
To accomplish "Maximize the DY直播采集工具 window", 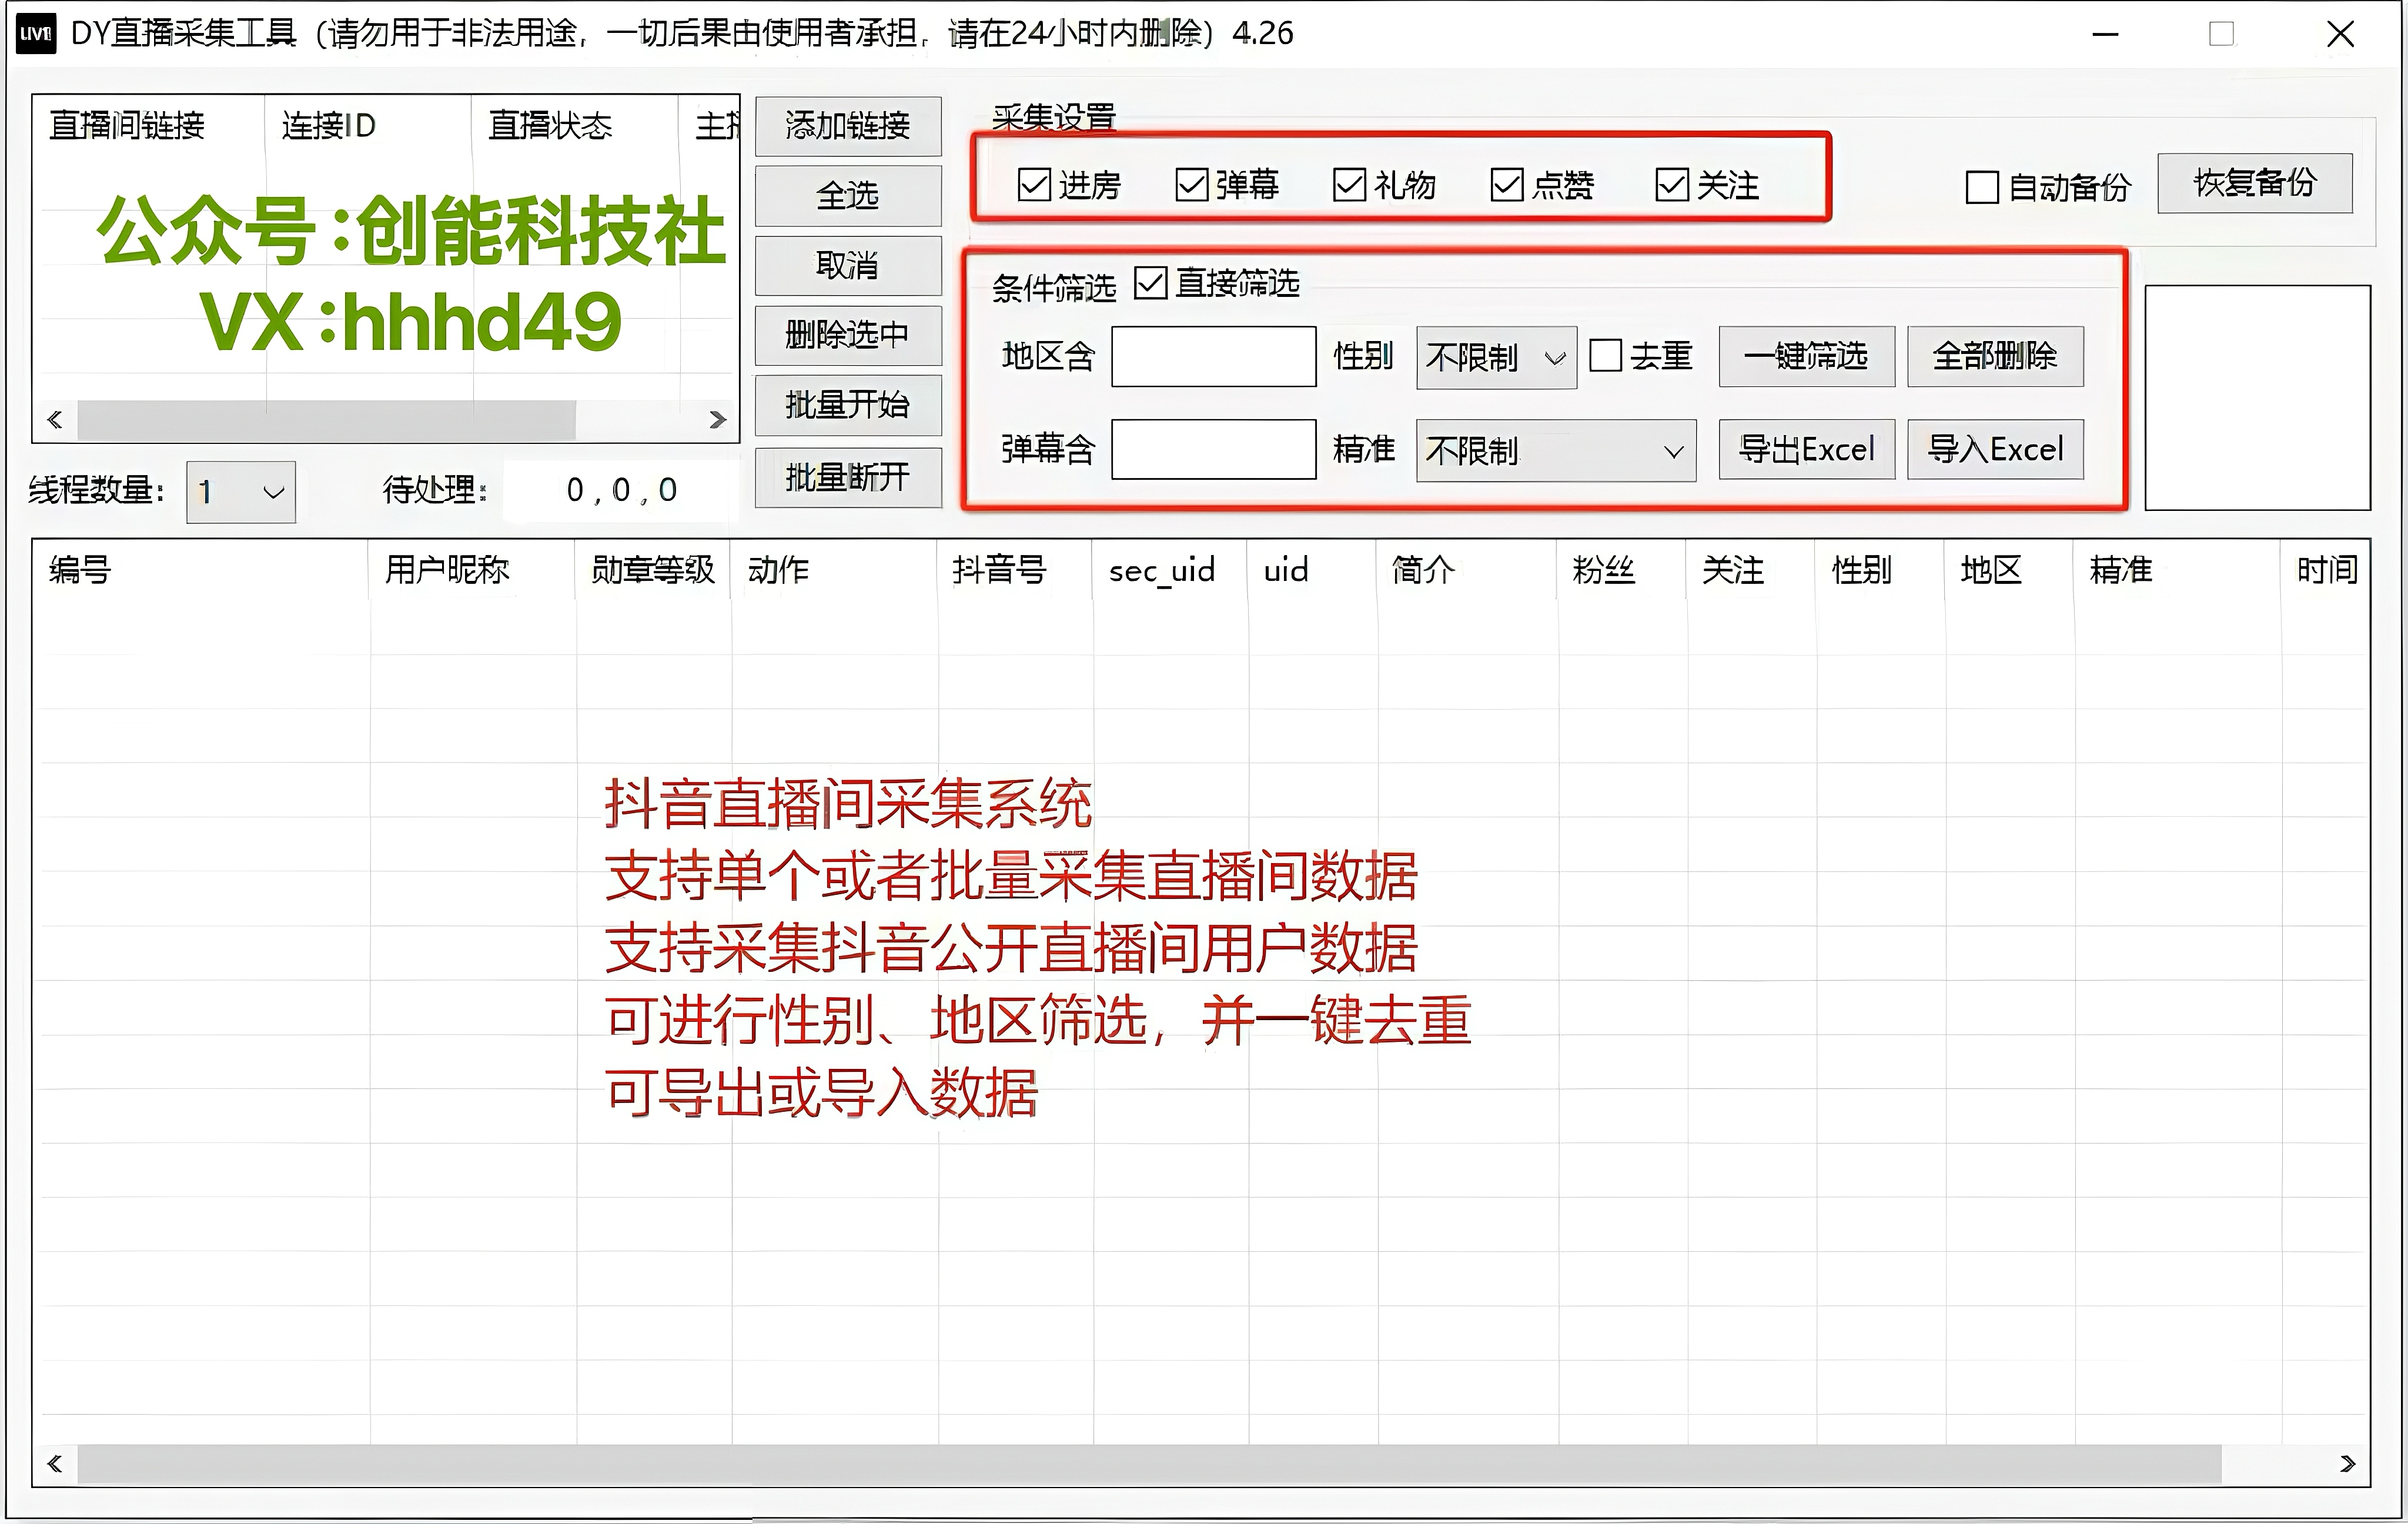I will 2221,35.
